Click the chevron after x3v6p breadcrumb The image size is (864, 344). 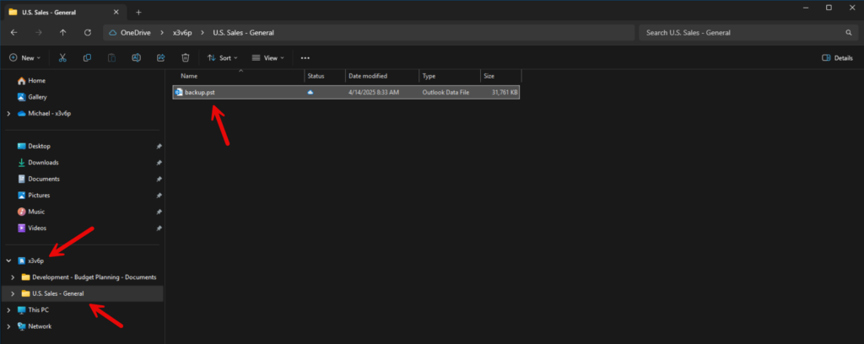click(201, 33)
